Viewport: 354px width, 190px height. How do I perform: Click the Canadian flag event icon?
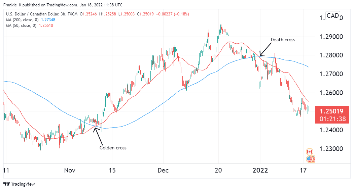pos(309,152)
